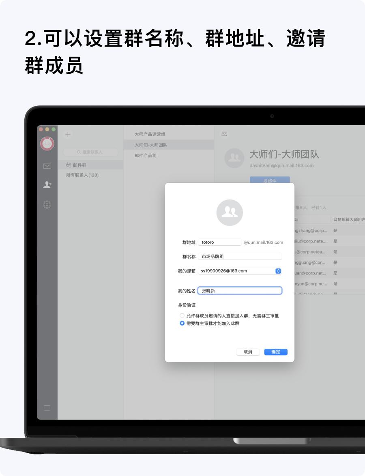The width and height of the screenshot is (365, 476).
Task: Click the 发邮件 send mail button
Action: pos(270,180)
